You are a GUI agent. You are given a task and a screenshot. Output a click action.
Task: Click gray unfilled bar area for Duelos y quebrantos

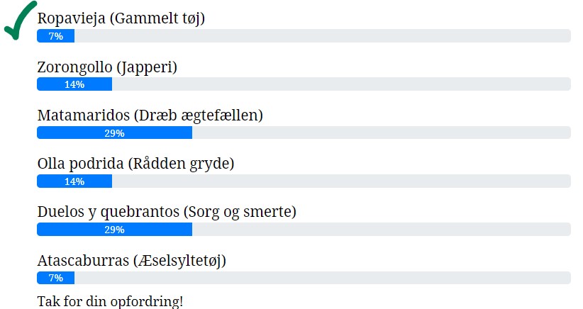pos(381,229)
